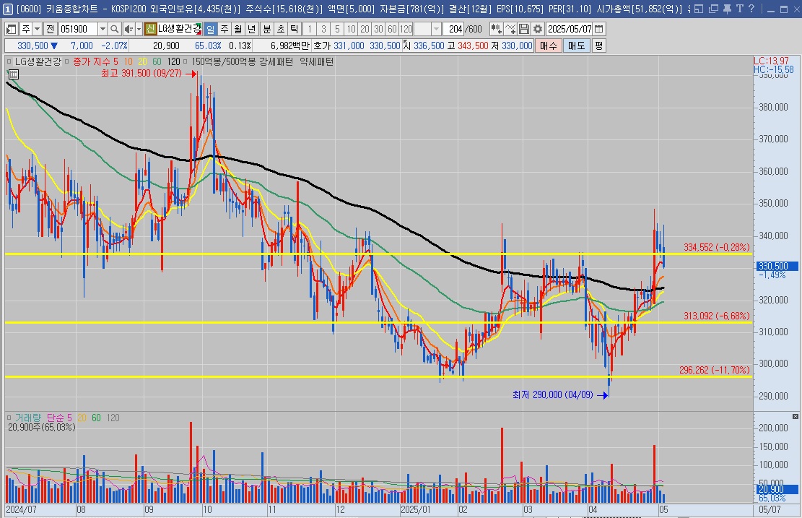Open chart settings gear icon

pos(538,29)
